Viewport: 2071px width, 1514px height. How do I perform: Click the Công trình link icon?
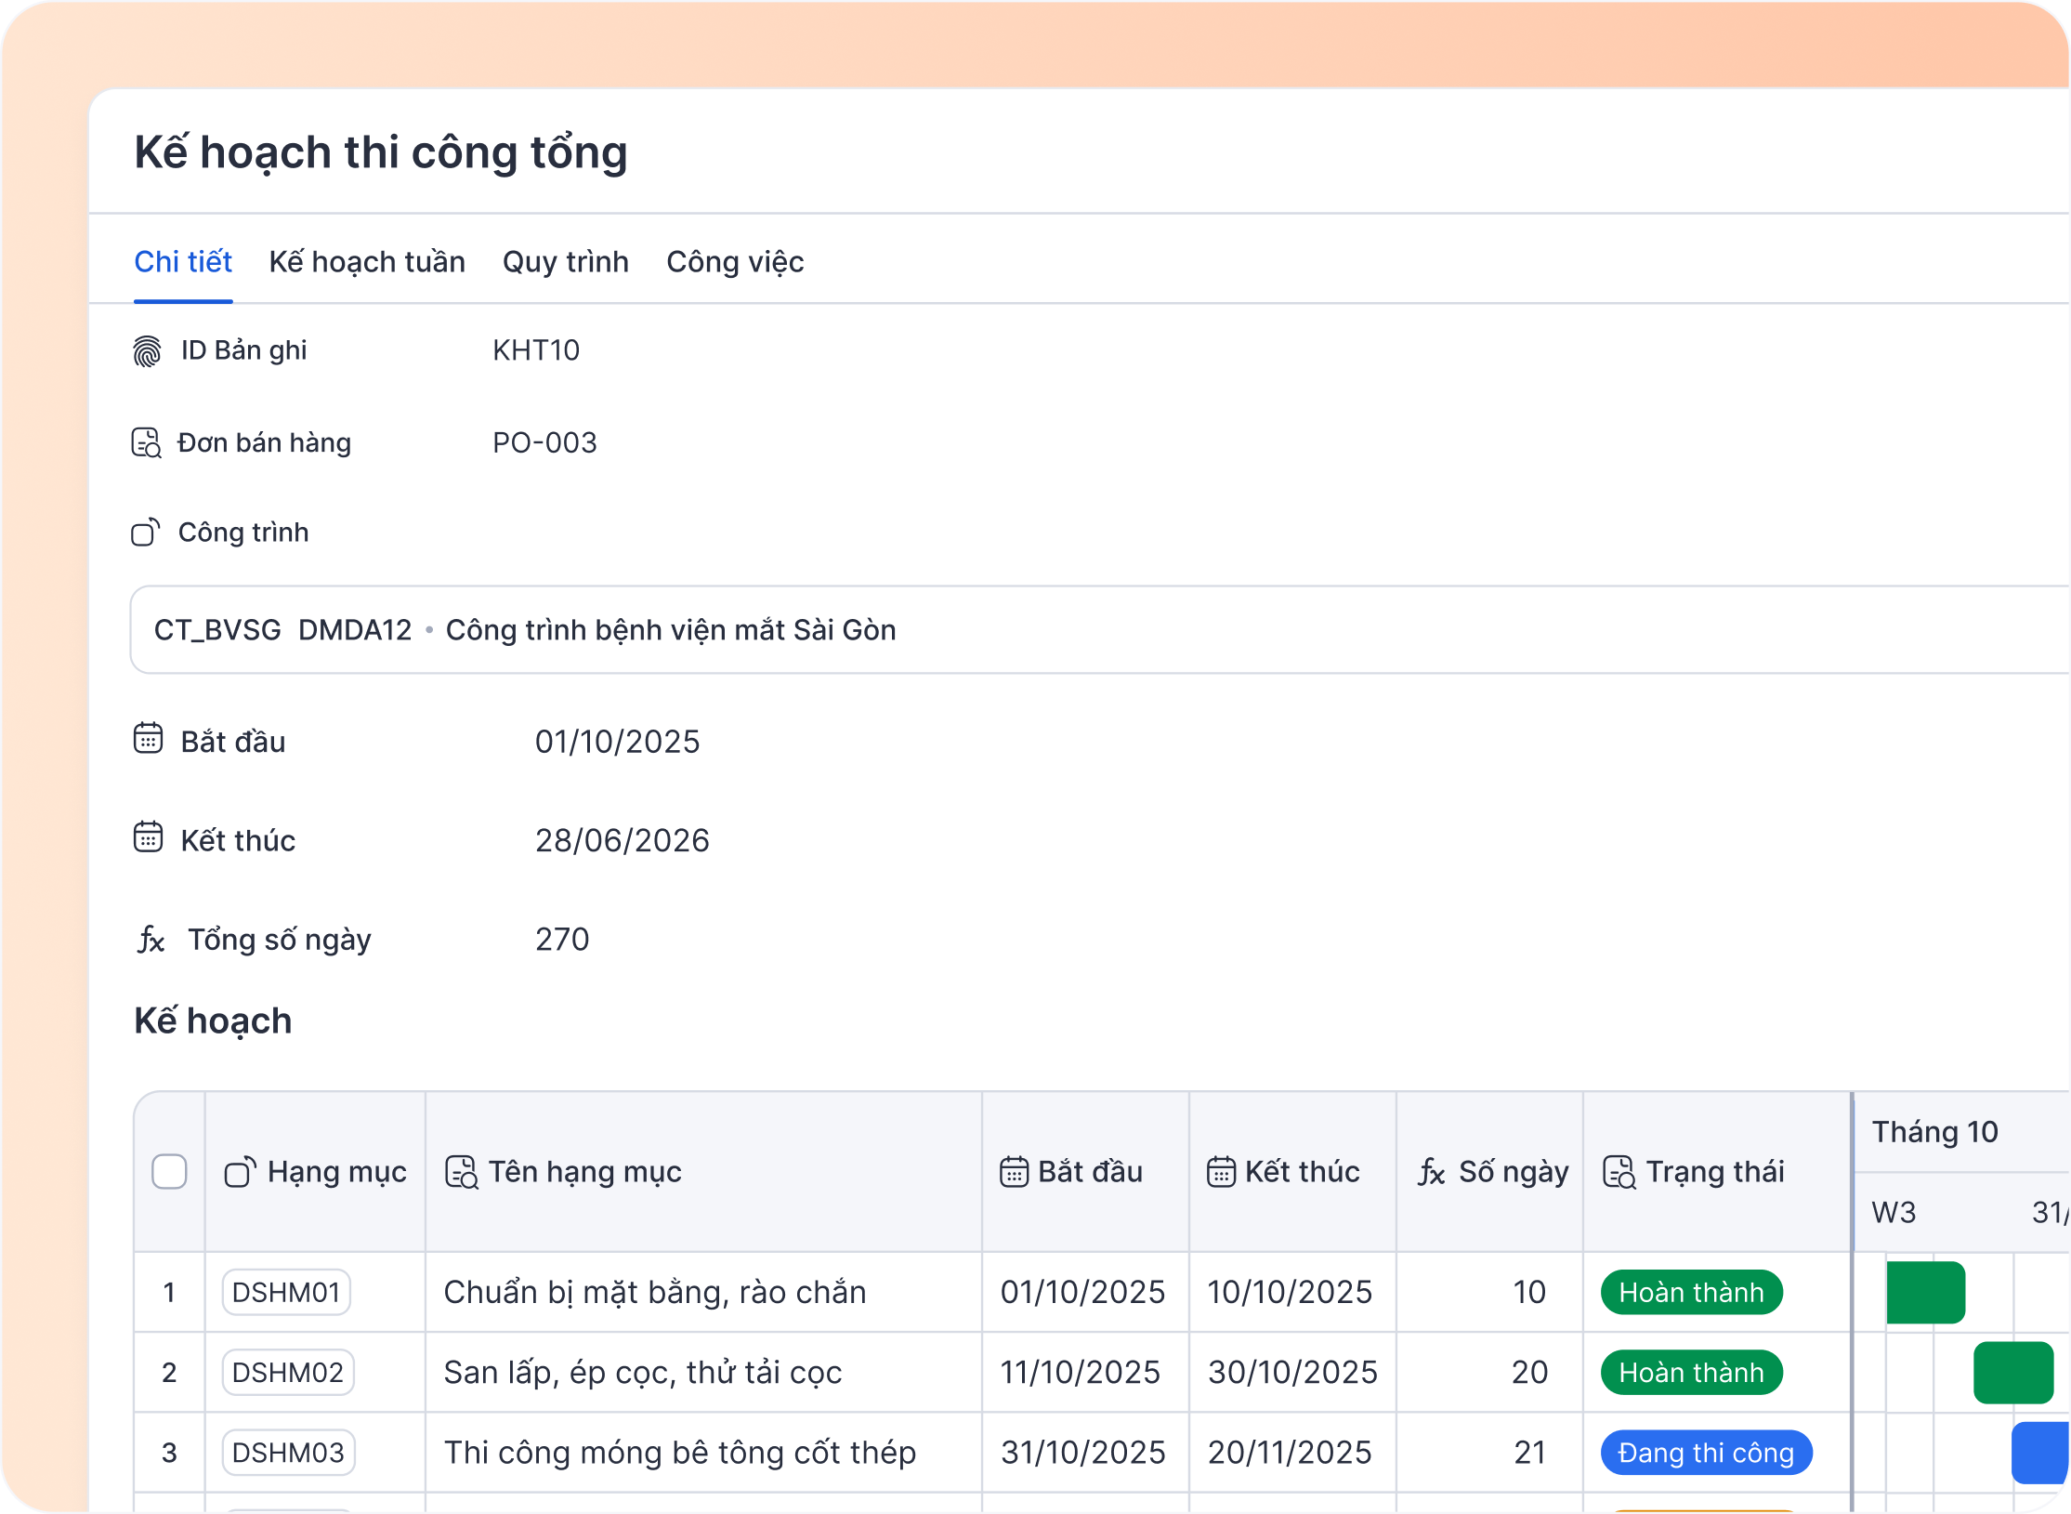pos(146,533)
